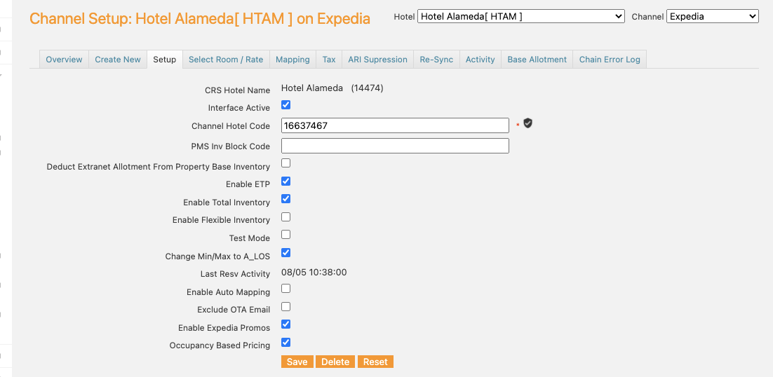Check the Exclude OTA Email box
The width and height of the screenshot is (773, 377).
(x=286, y=307)
